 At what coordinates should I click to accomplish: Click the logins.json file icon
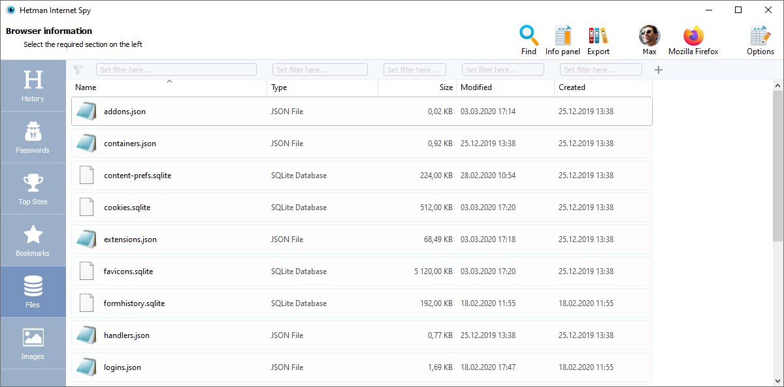(x=87, y=367)
